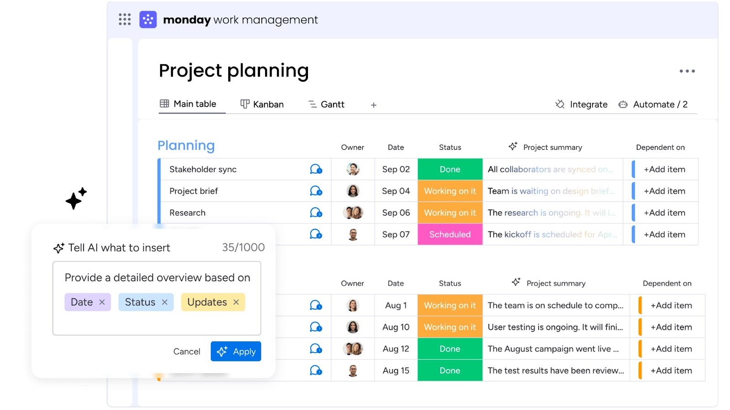Remove the Updates chip from the AI prompt

point(236,302)
